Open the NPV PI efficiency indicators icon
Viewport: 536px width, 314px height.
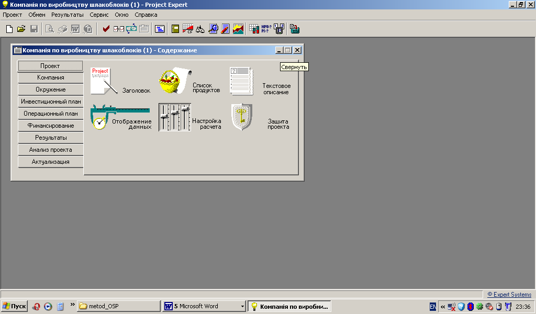266,29
